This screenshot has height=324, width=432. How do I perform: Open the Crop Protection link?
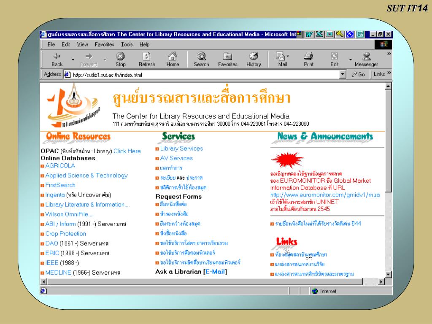click(x=65, y=234)
